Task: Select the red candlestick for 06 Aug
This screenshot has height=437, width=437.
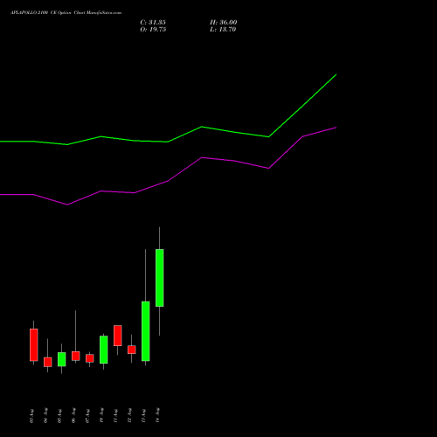Action: 76,356
